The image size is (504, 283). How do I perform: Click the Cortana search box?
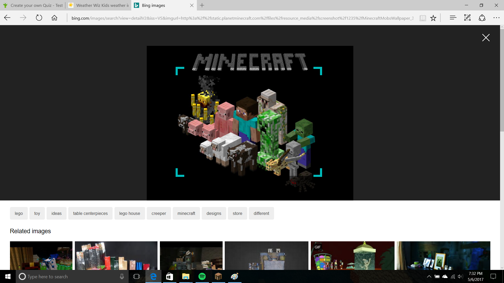pyautogui.click(x=72, y=276)
